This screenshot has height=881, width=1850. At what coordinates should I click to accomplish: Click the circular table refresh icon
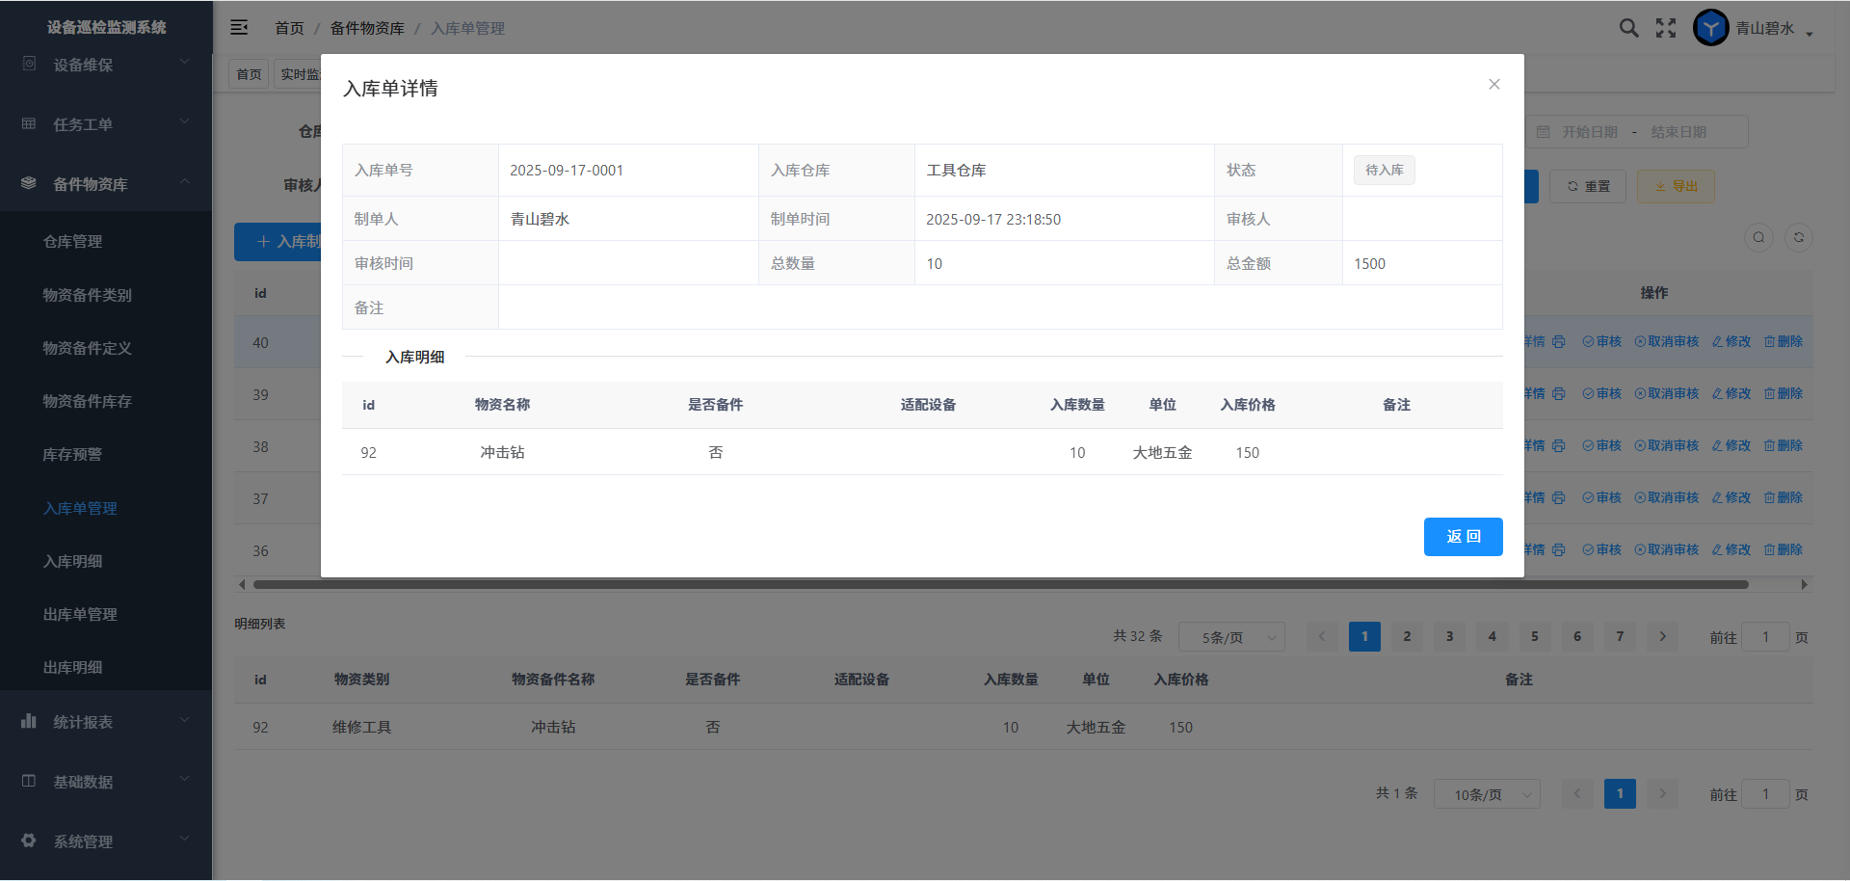pyautogui.click(x=1798, y=238)
